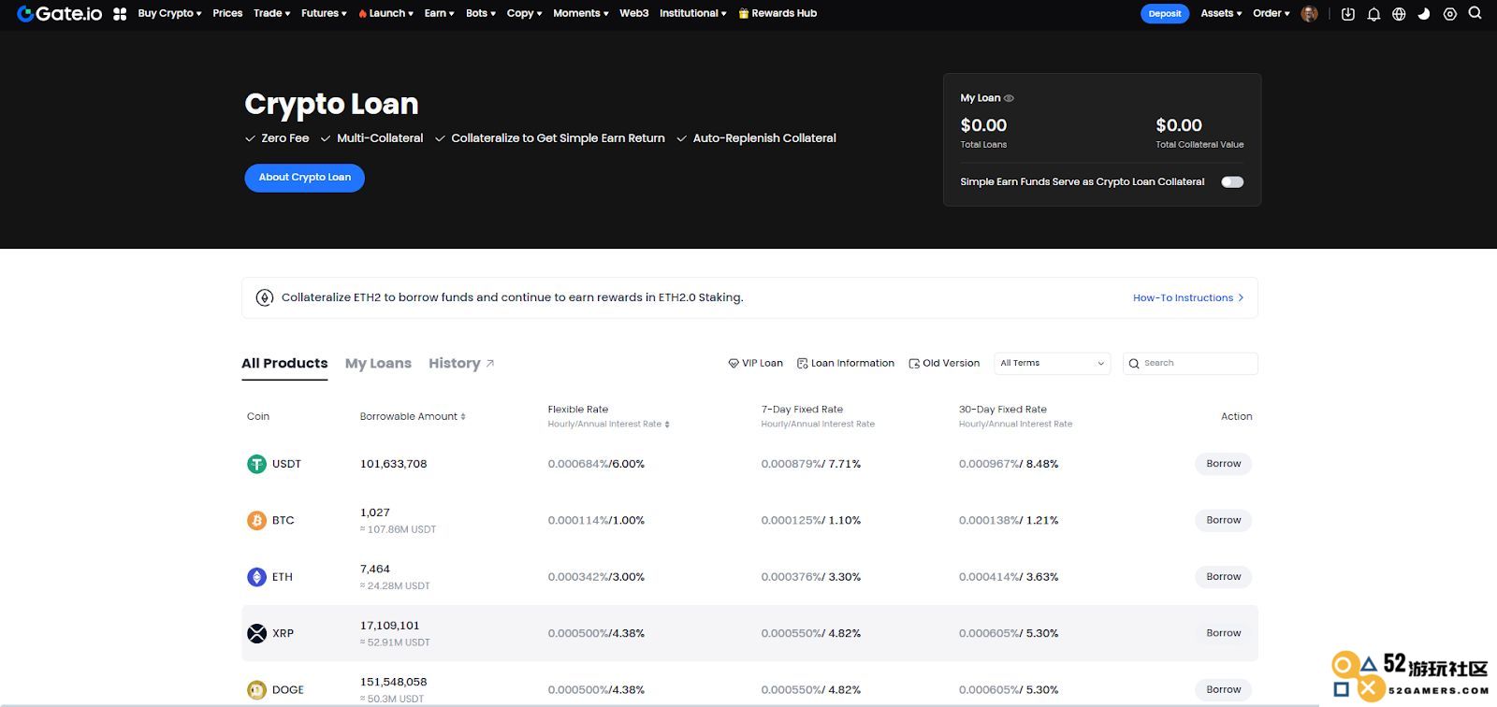Borrow BTC

[x=1223, y=521]
